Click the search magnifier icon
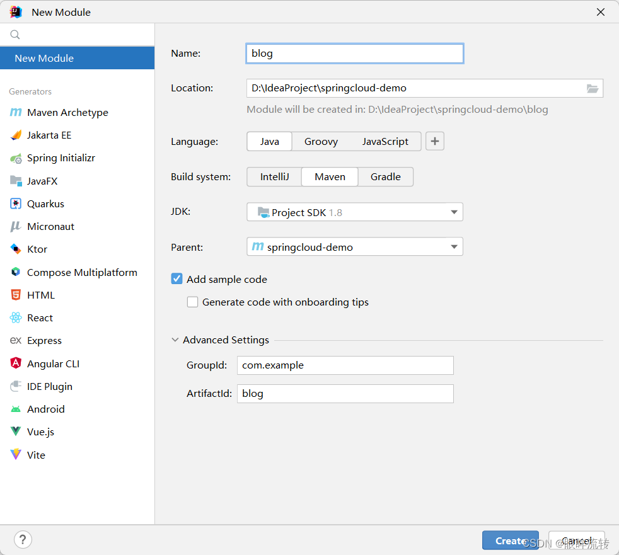This screenshot has width=619, height=555. click(15, 35)
